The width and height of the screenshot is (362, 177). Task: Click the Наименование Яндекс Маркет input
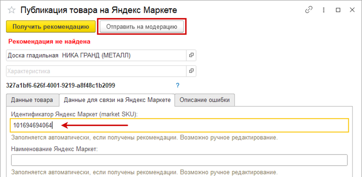(179, 160)
